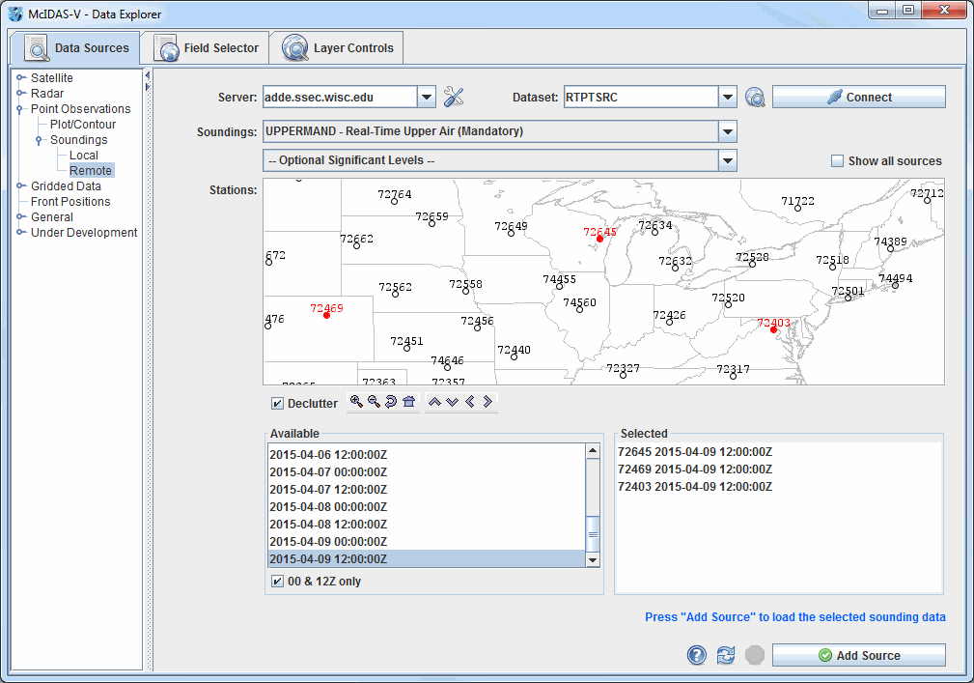
Task: Expand the Soundings type dropdown
Action: pos(728,131)
